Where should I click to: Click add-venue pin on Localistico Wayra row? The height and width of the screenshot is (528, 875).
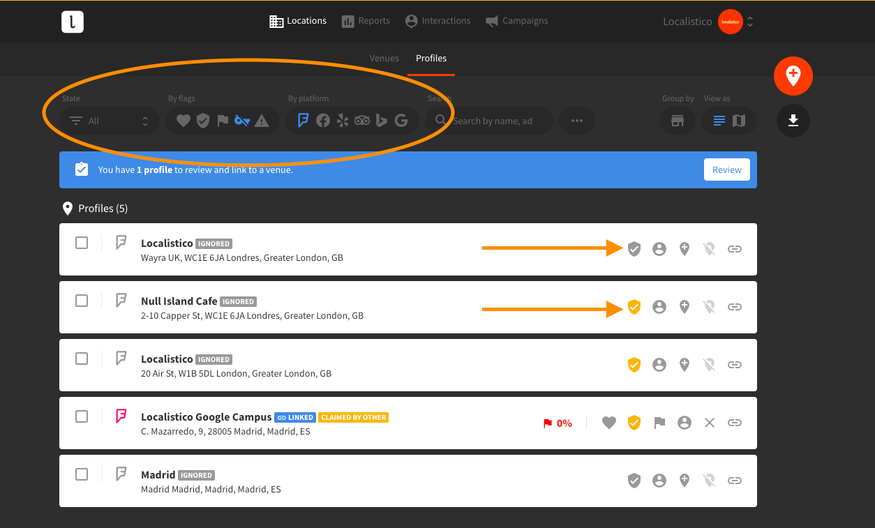(x=685, y=249)
